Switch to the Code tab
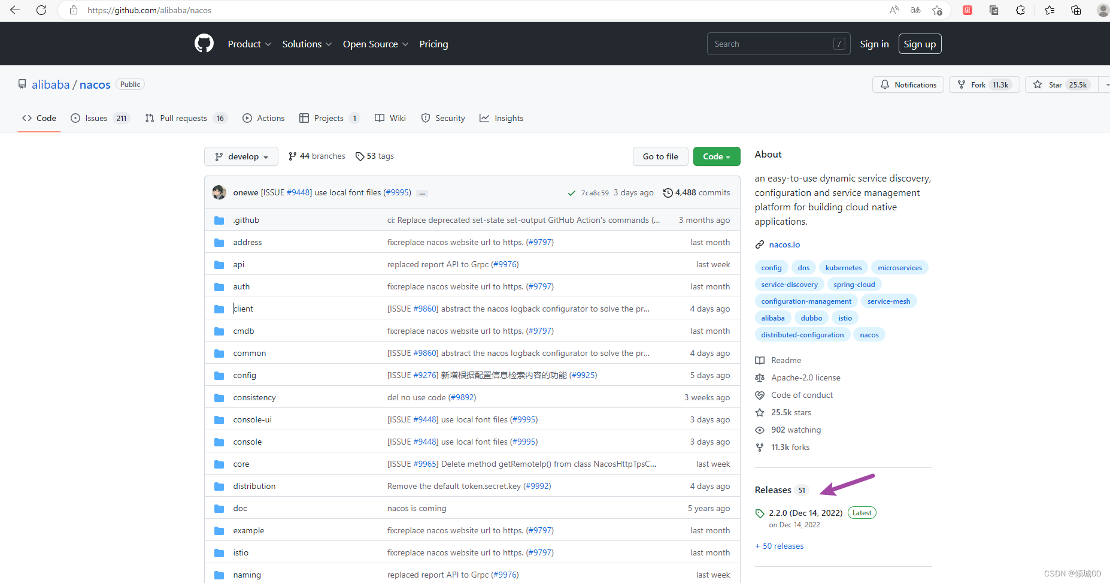 click(39, 118)
